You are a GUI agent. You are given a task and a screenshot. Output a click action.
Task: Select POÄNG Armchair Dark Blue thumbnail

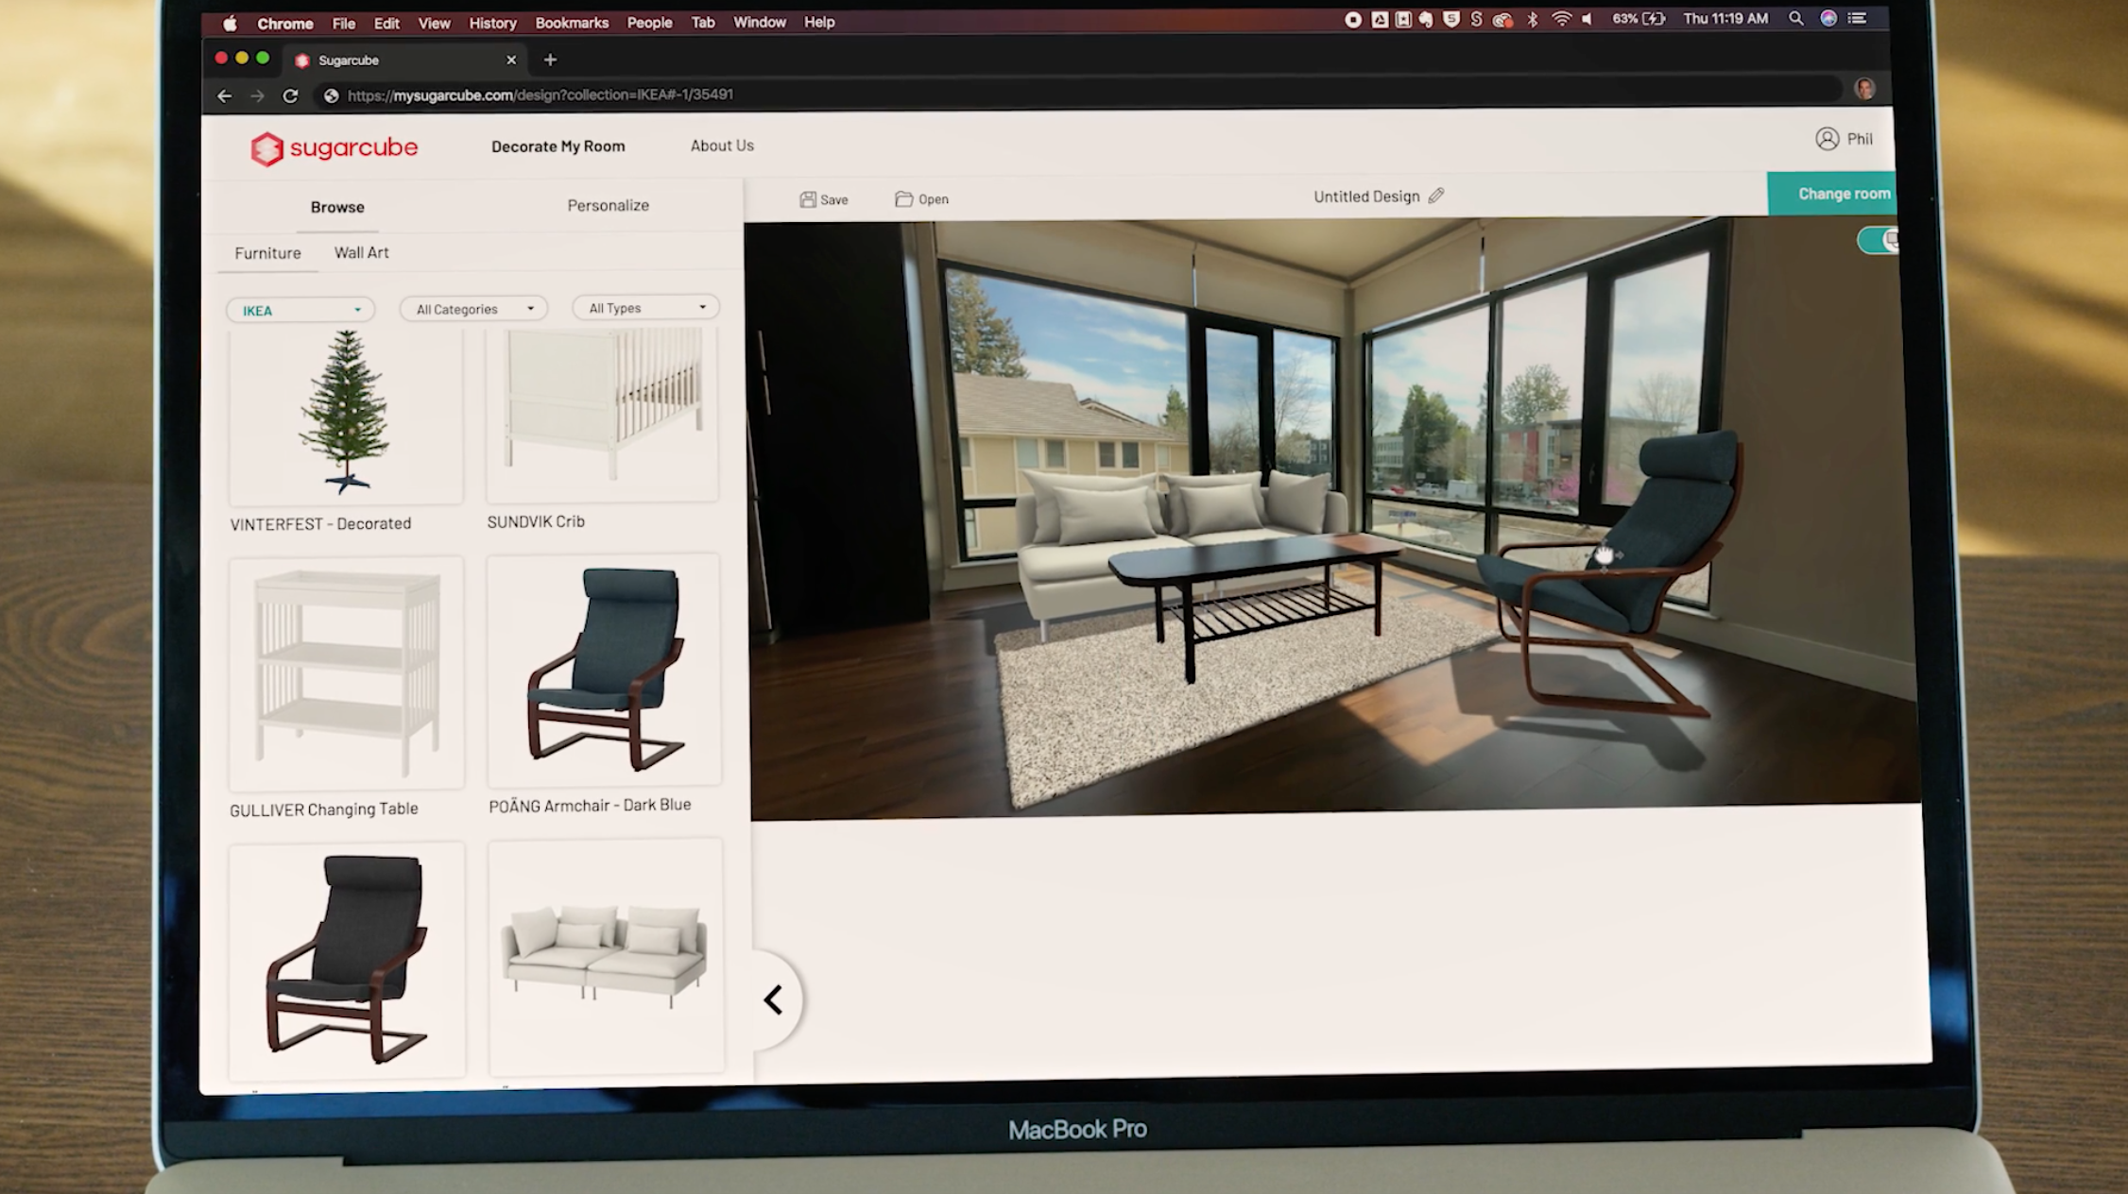604,670
